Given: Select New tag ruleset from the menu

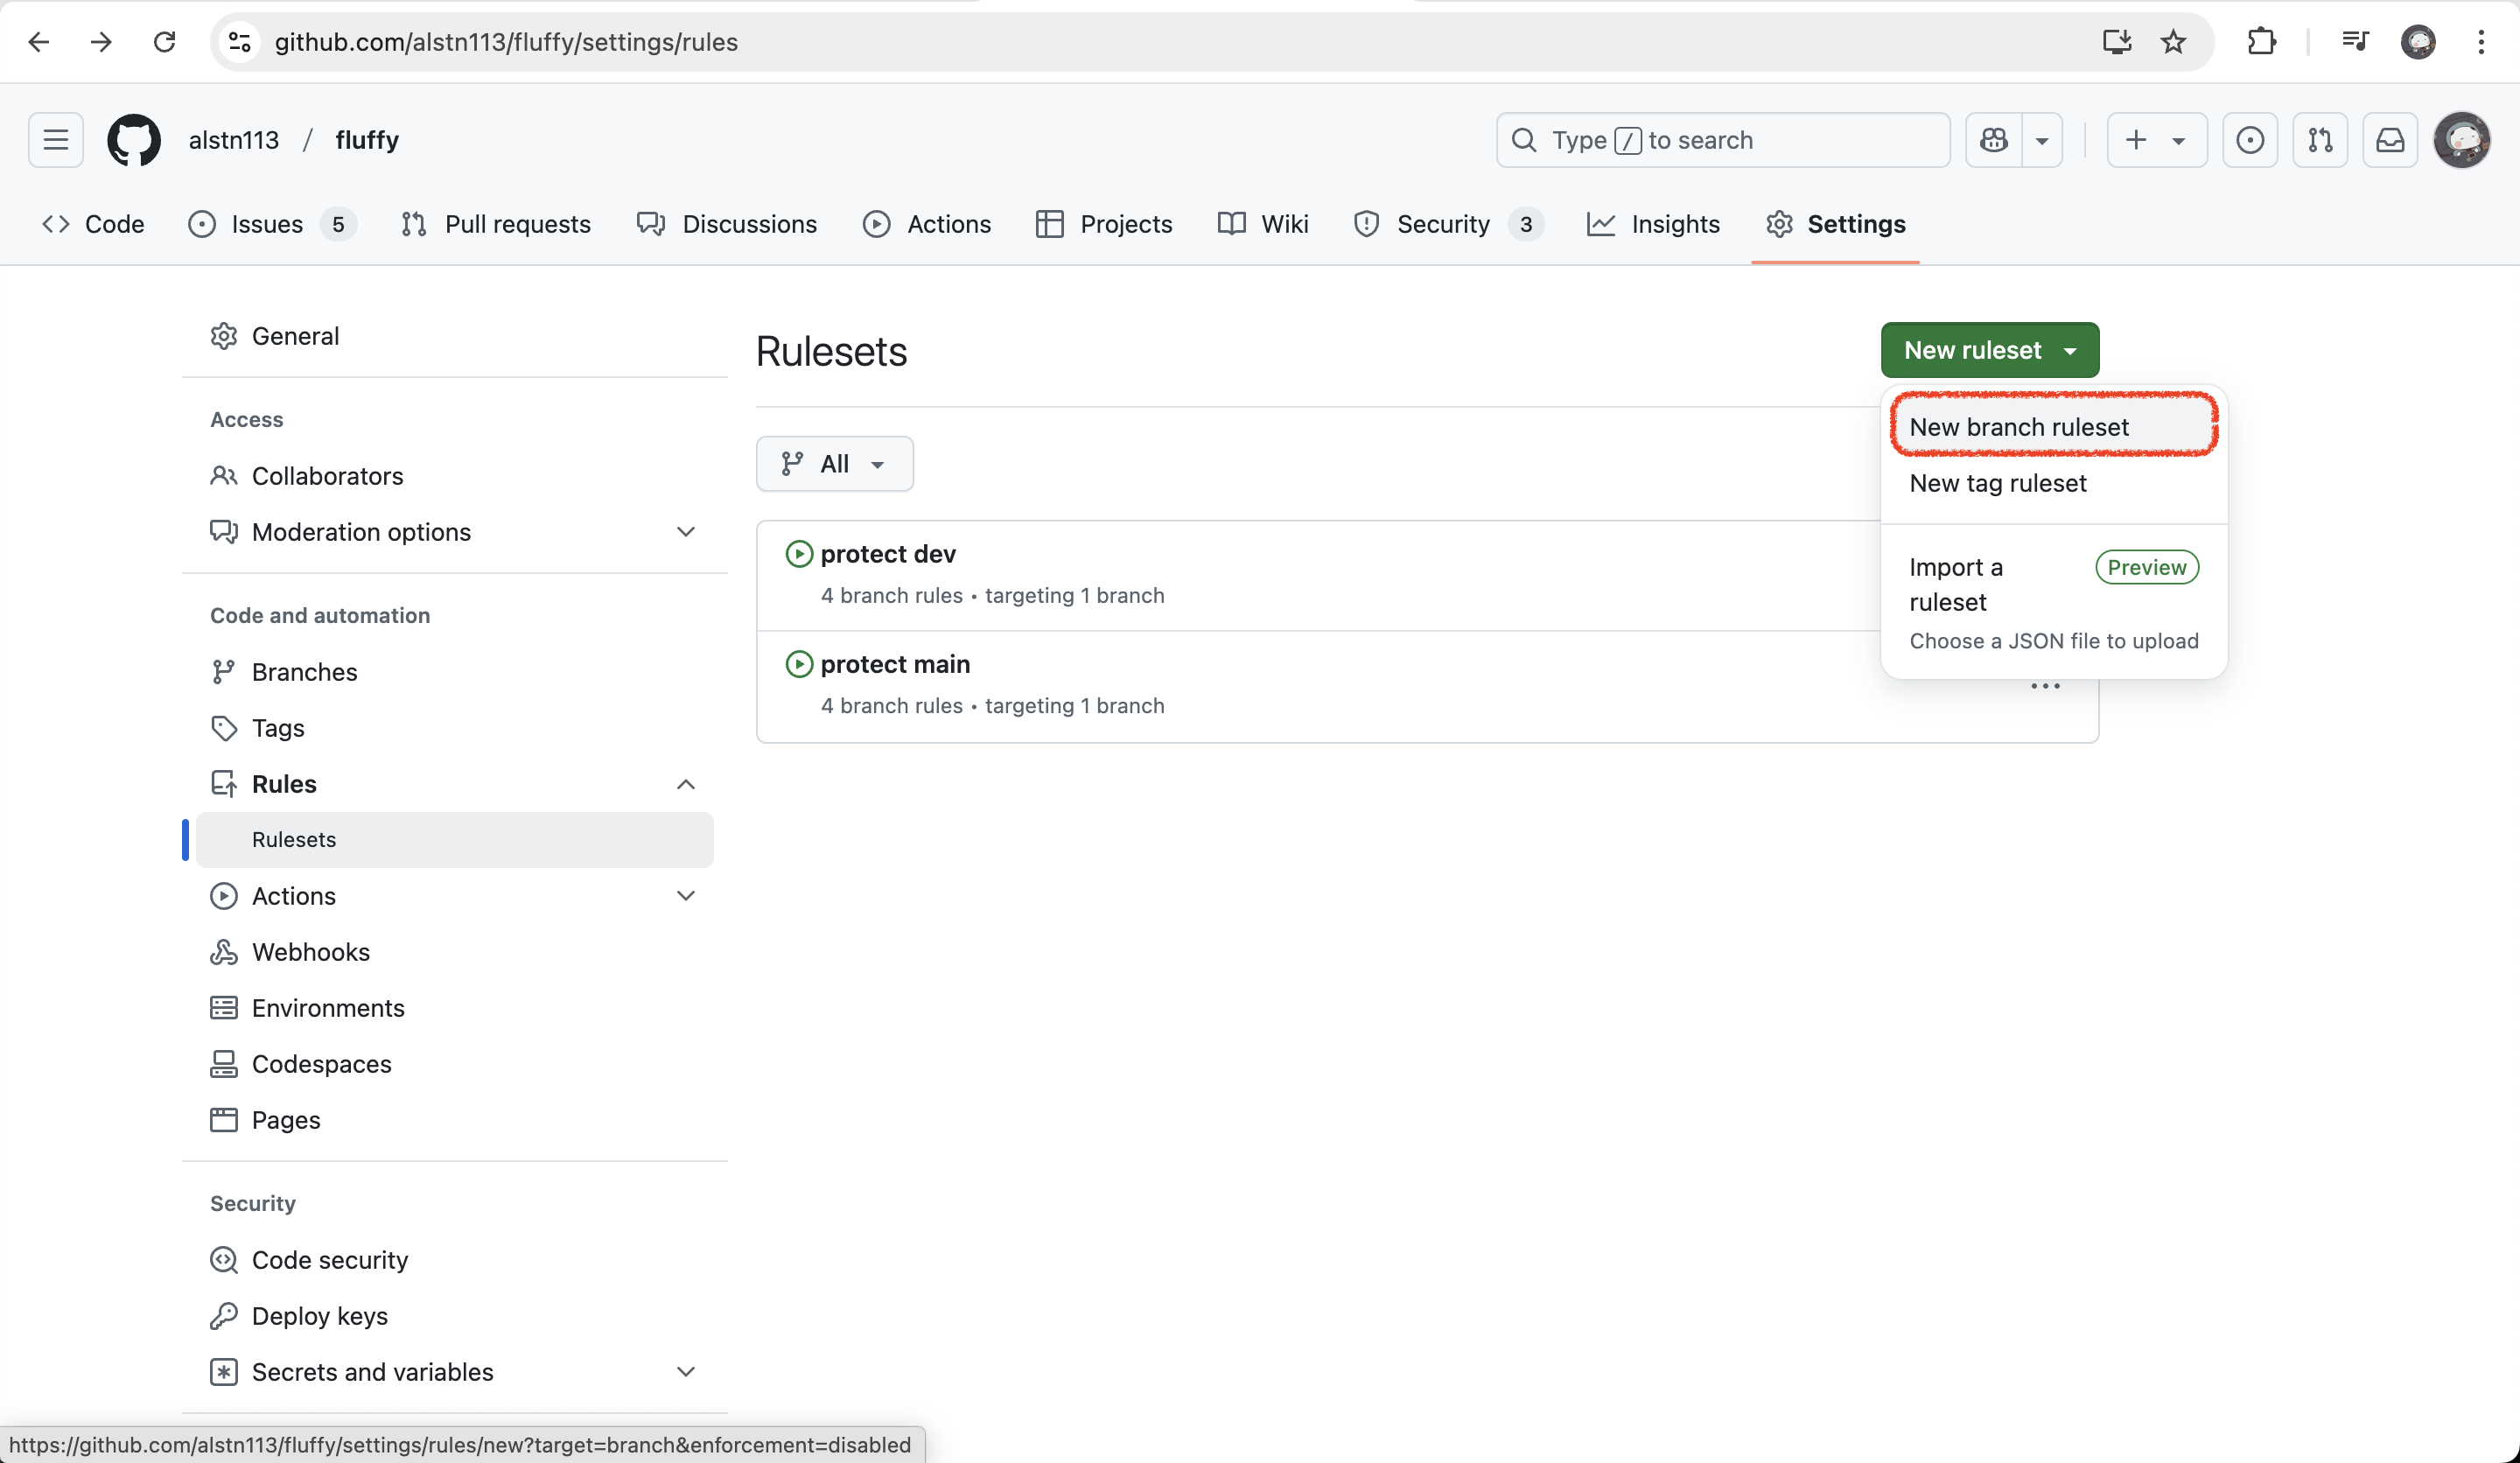Looking at the screenshot, I should click(1996, 483).
